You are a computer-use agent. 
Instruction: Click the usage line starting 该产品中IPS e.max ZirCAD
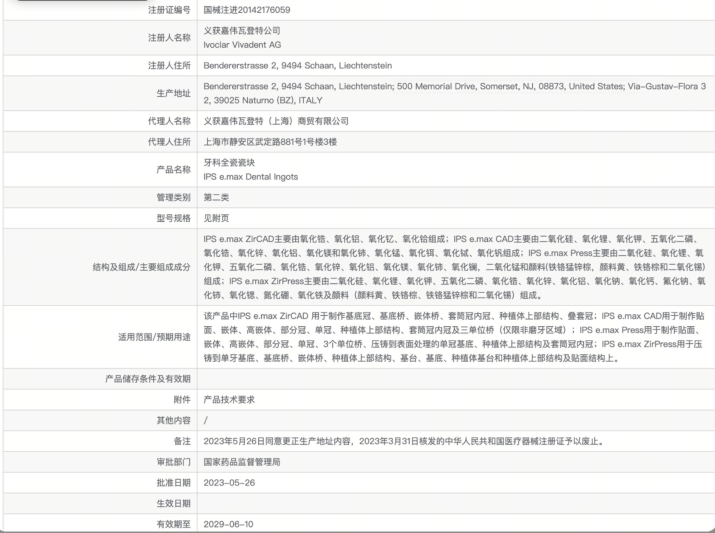[454, 316]
